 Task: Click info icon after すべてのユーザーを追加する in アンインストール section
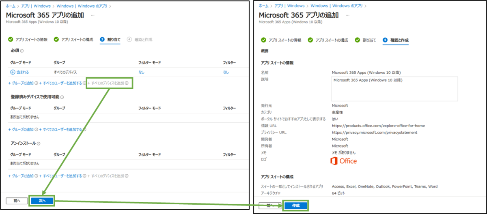click(85, 176)
